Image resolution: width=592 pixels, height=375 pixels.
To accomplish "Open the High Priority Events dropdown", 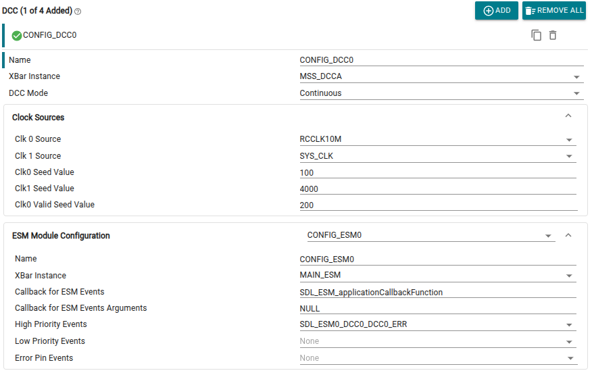I will tap(438, 324).
